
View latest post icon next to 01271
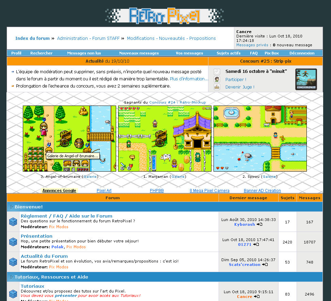[x=256, y=244]
